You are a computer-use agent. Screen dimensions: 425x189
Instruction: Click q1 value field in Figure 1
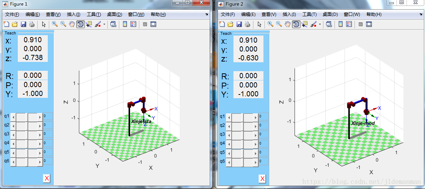(x=48, y=117)
